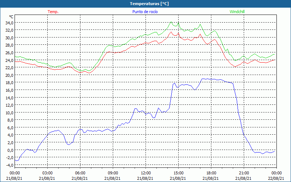
Task: Click the '32,0' y-axis value
Action: click(9, 30)
